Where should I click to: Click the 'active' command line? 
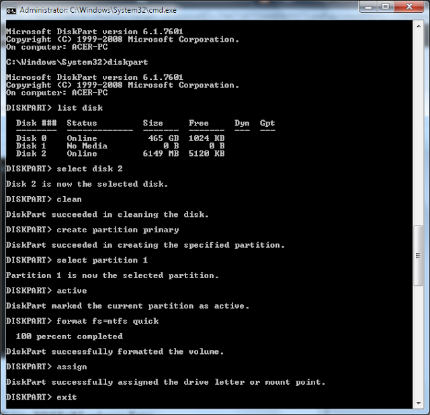(46, 291)
